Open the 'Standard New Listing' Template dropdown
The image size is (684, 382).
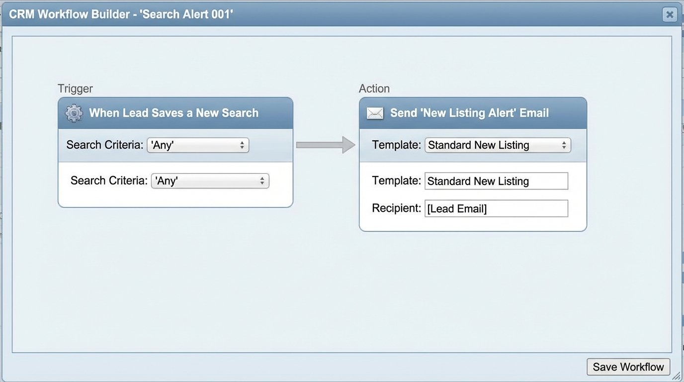[497, 145]
